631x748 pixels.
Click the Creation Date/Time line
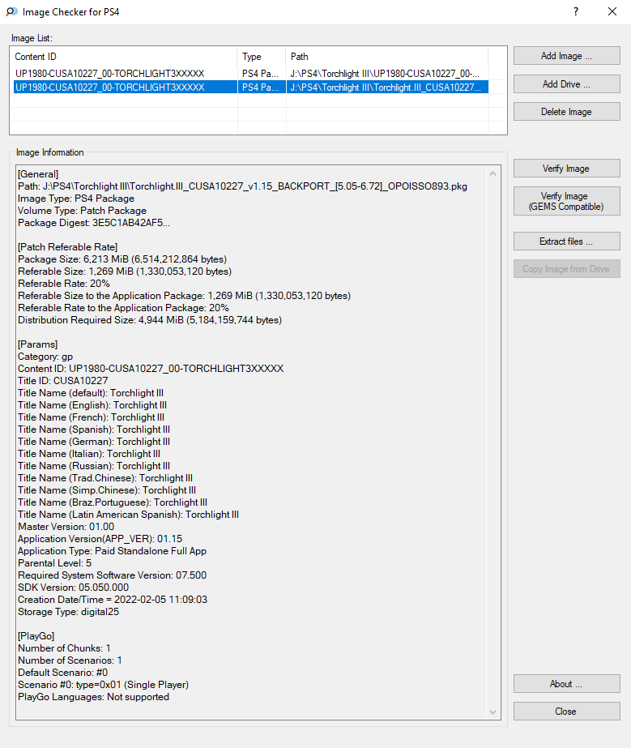coord(113,599)
